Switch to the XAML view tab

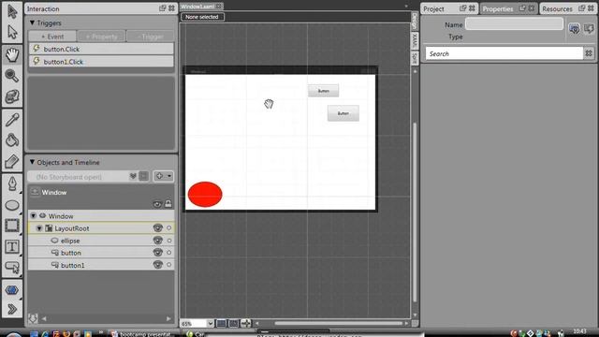pos(415,40)
